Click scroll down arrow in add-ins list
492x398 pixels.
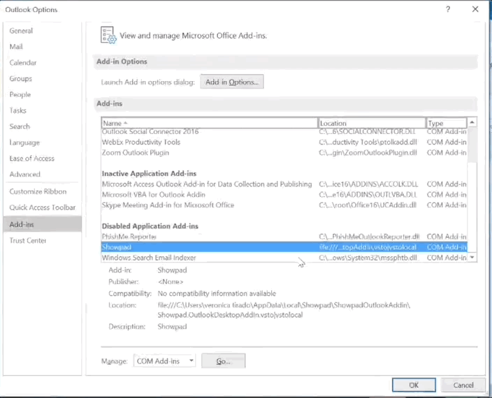(x=472, y=258)
